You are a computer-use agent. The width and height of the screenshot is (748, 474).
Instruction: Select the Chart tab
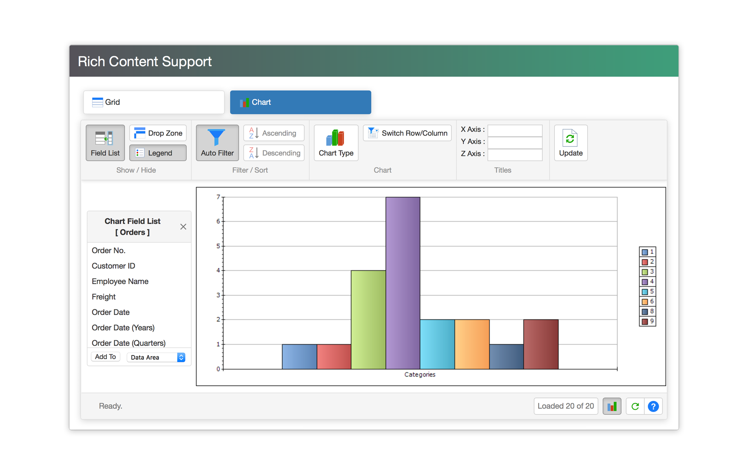pyautogui.click(x=300, y=102)
